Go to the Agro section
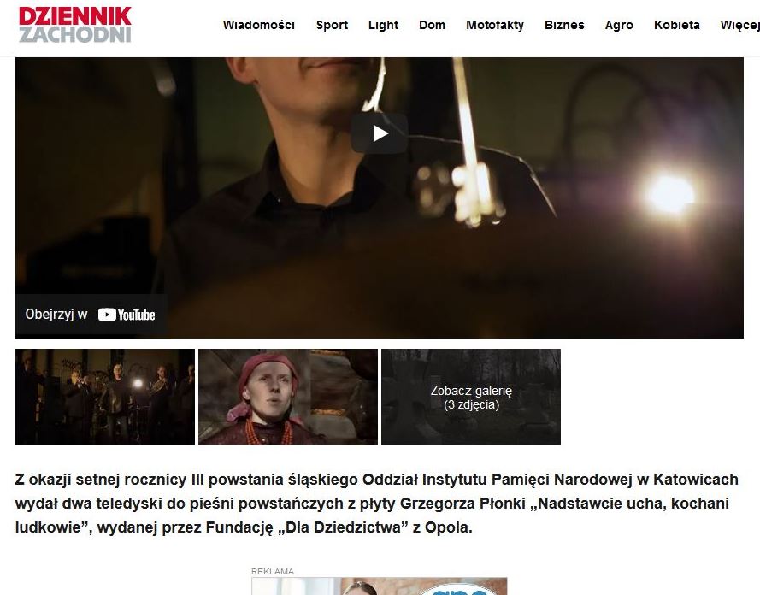 [x=619, y=25]
